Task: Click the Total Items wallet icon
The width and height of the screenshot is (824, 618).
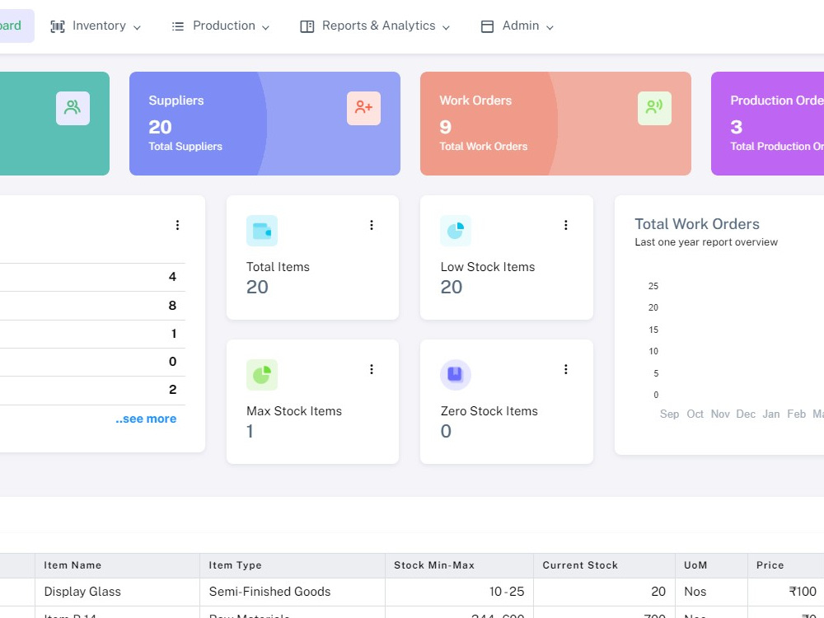Action: pyautogui.click(x=262, y=231)
